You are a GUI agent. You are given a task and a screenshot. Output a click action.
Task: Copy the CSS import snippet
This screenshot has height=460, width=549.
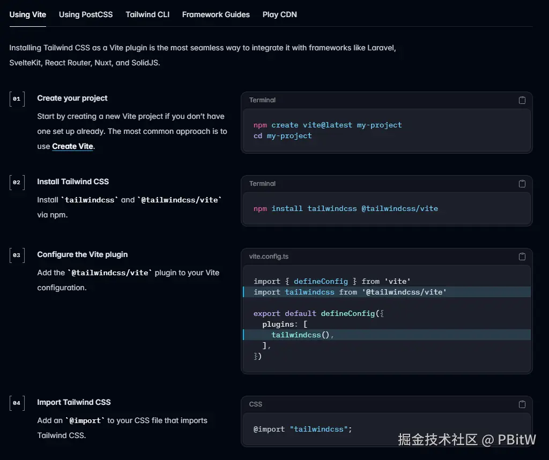(x=522, y=404)
